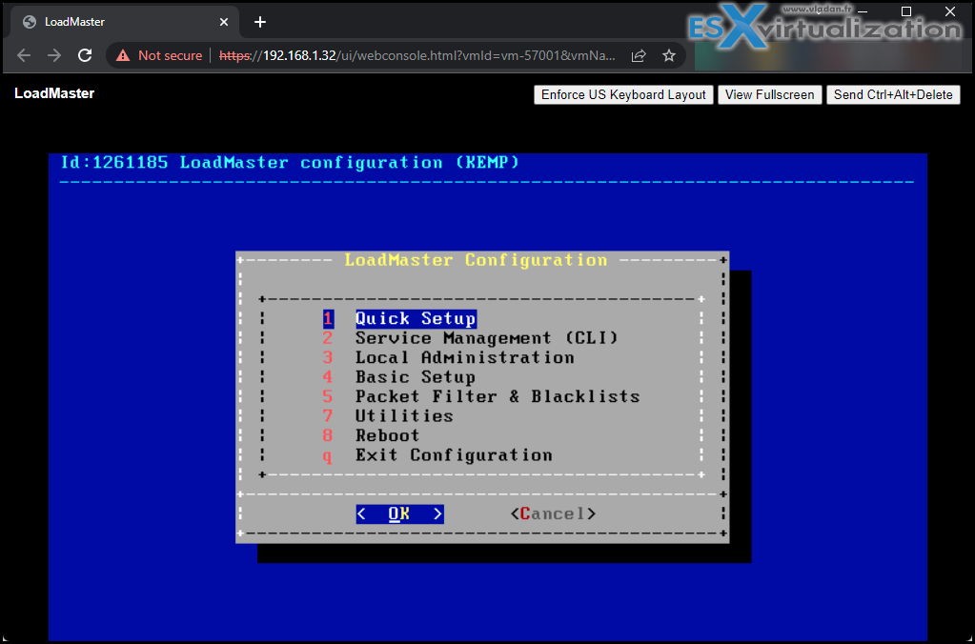The image size is (975, 644).
Task: Click the browser back arrow
Action: (x=24, y=55)
